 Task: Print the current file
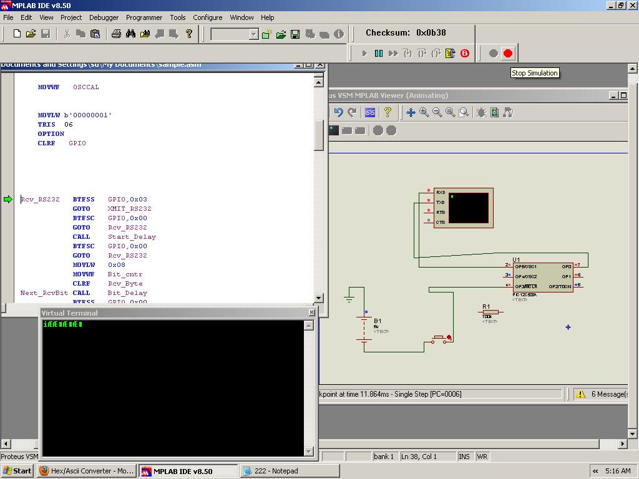point(117,34)
